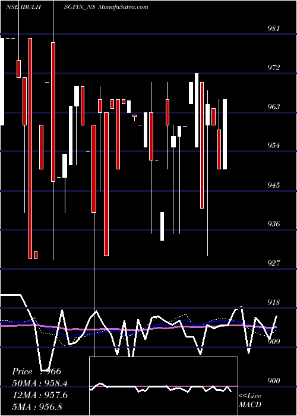This screenshot has width=297, height=416.
Task: Click the 50MA : 958.4 readout
Action: 40,383
